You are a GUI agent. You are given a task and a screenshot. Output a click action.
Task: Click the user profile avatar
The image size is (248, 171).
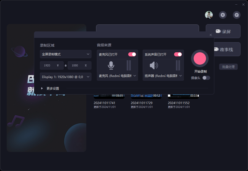(209, 15)
